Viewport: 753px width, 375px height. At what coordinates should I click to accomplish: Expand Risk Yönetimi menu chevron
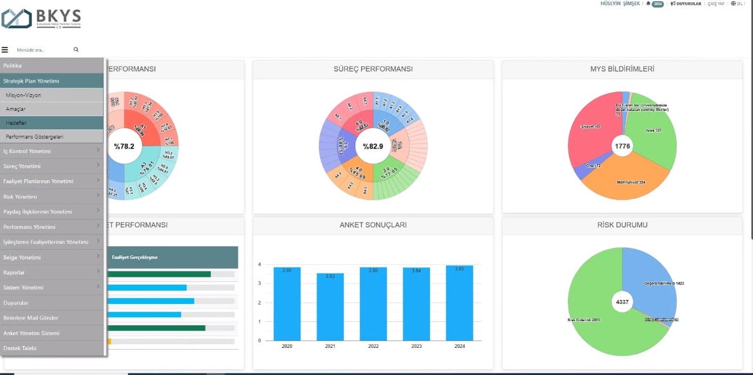98,196
